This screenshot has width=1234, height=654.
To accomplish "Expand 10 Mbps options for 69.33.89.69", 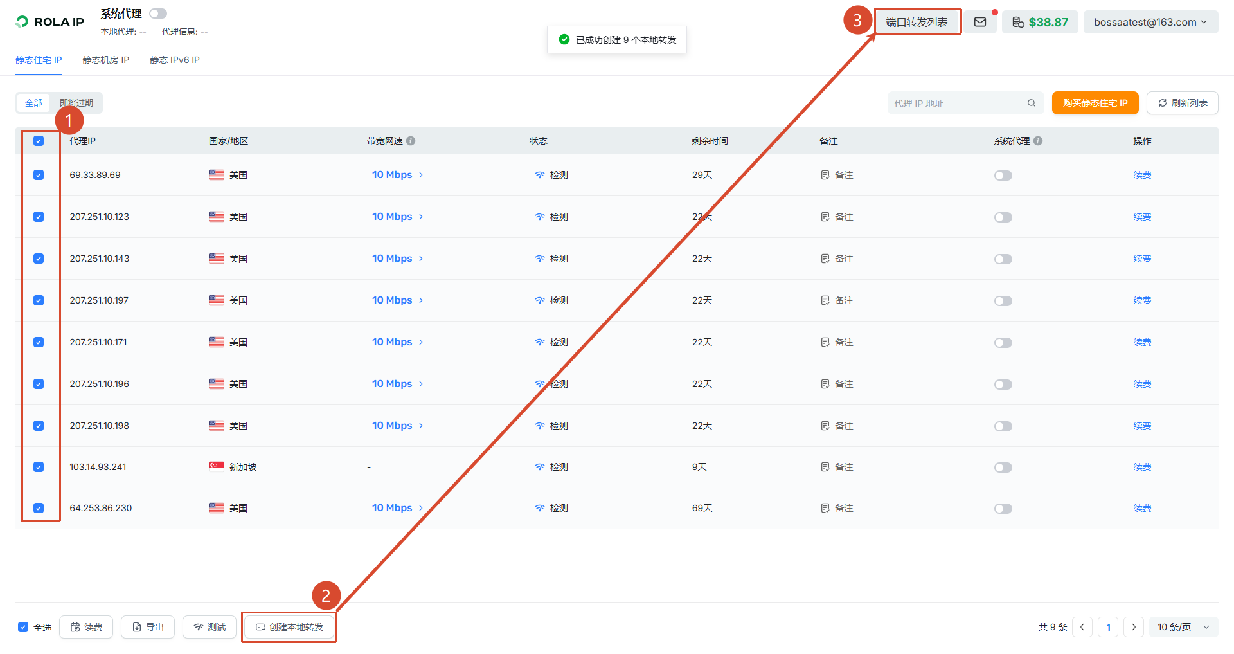I will click(x=398, y=175).
